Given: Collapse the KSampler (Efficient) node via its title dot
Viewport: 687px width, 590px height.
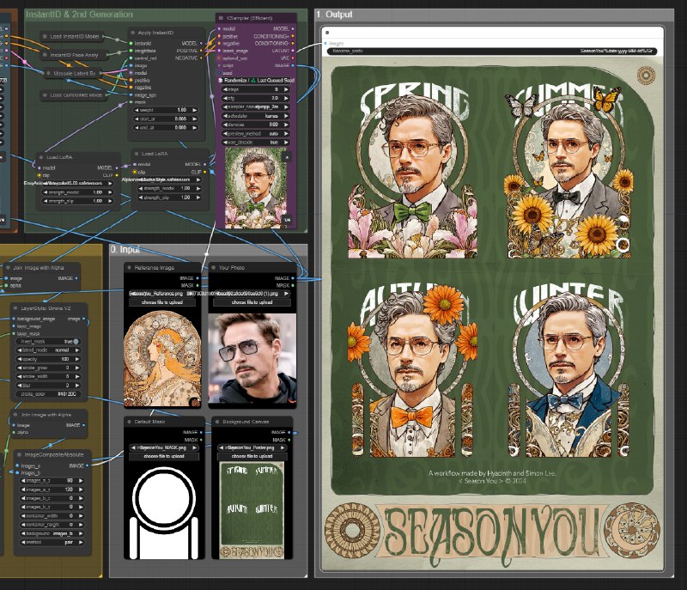Looking at the screenshot, I should (222, 18).
